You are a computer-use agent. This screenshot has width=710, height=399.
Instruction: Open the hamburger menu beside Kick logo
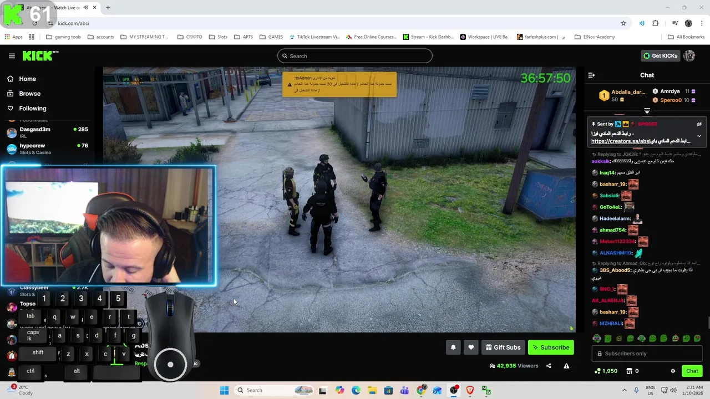12,56
